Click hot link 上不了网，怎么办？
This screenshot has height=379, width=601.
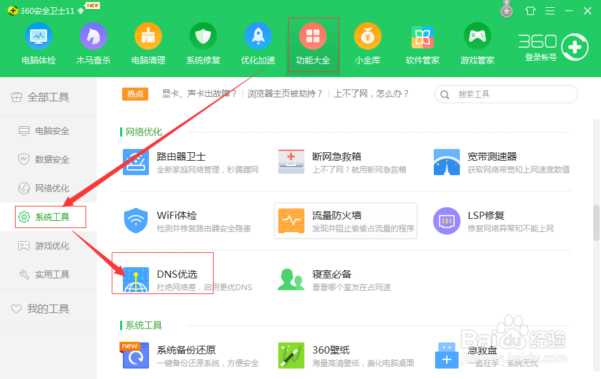tap(372, 94)
